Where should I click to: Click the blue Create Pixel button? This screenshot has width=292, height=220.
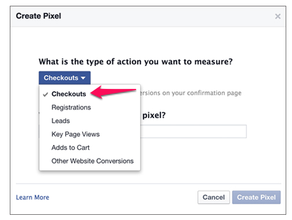(x=256, y=197)
